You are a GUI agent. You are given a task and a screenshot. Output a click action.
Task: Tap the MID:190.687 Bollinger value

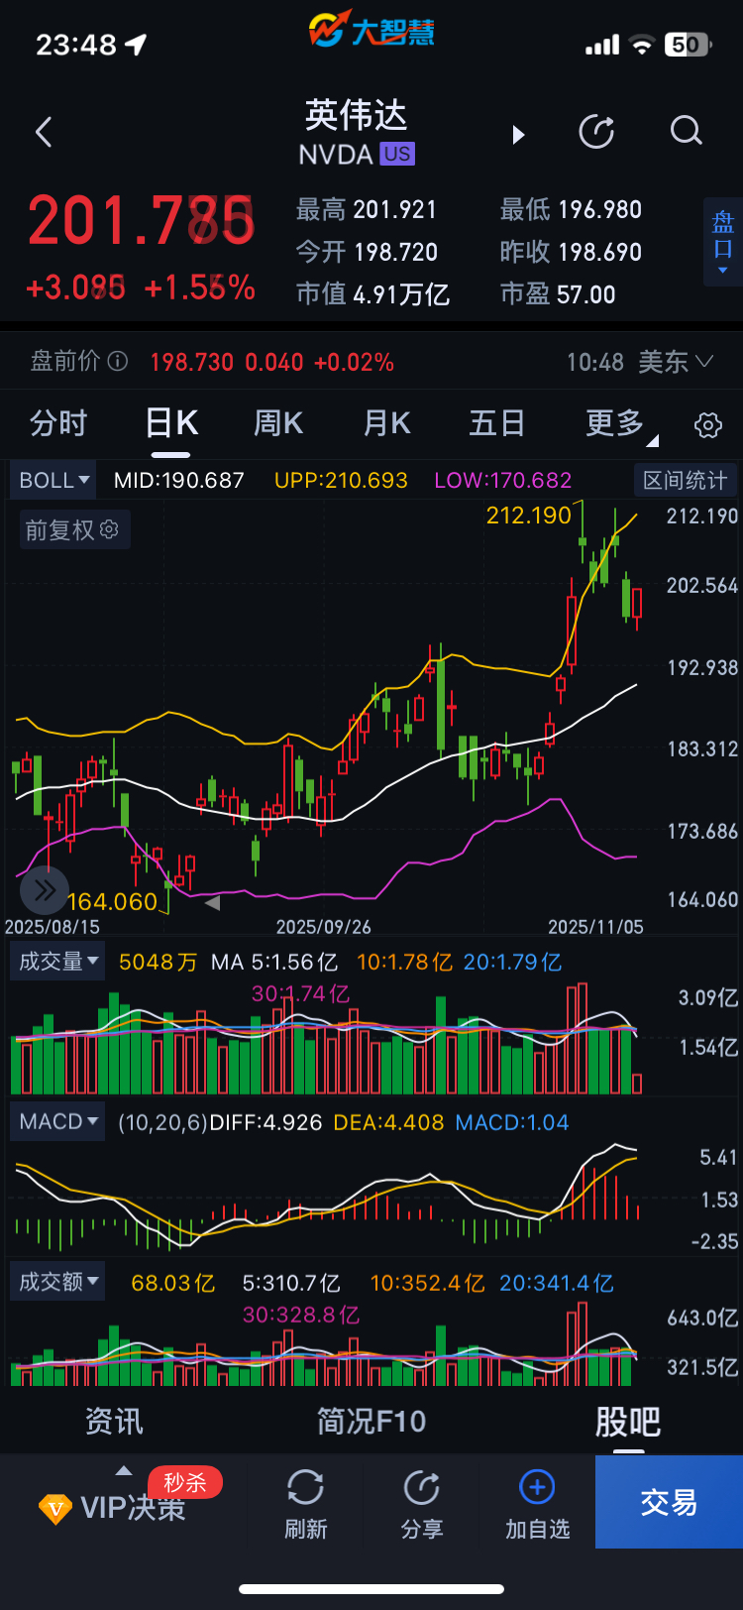[x=179, y=480]
